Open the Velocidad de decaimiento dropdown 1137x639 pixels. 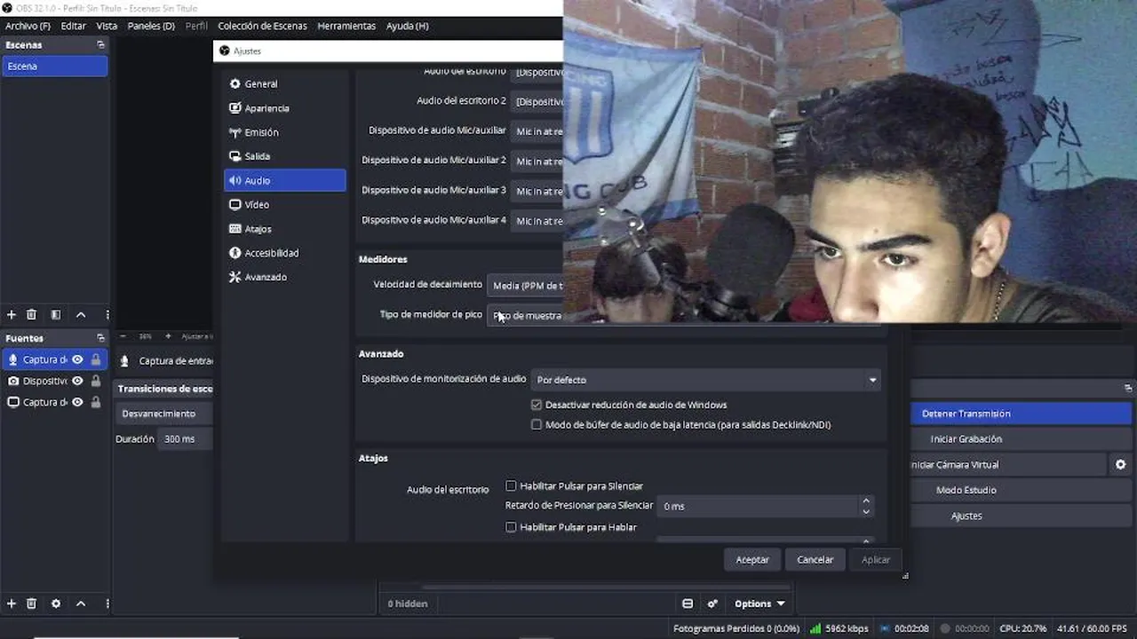coord(525,286)
